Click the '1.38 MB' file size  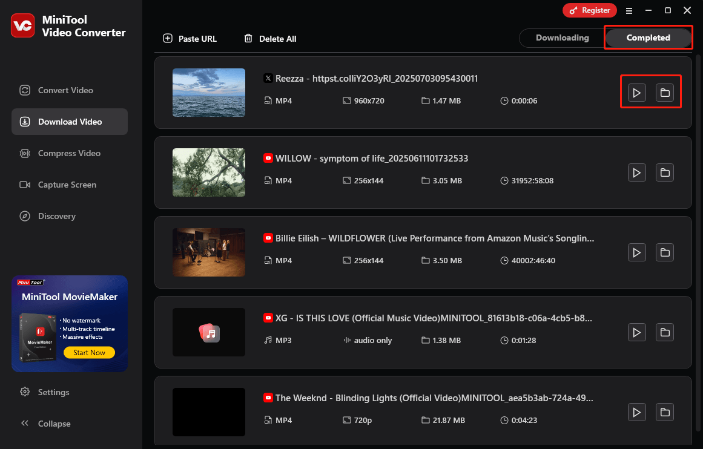click(x=446, y=340)
